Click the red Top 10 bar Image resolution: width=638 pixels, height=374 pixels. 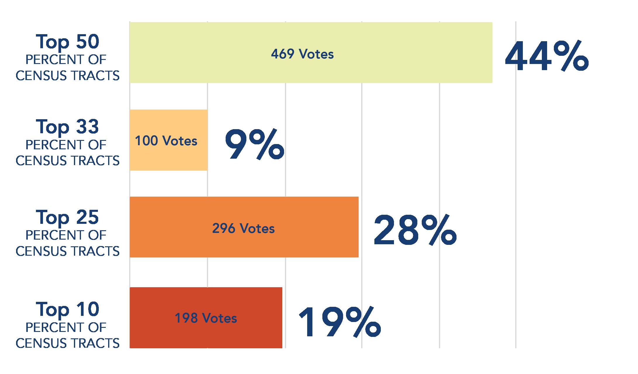206,318
